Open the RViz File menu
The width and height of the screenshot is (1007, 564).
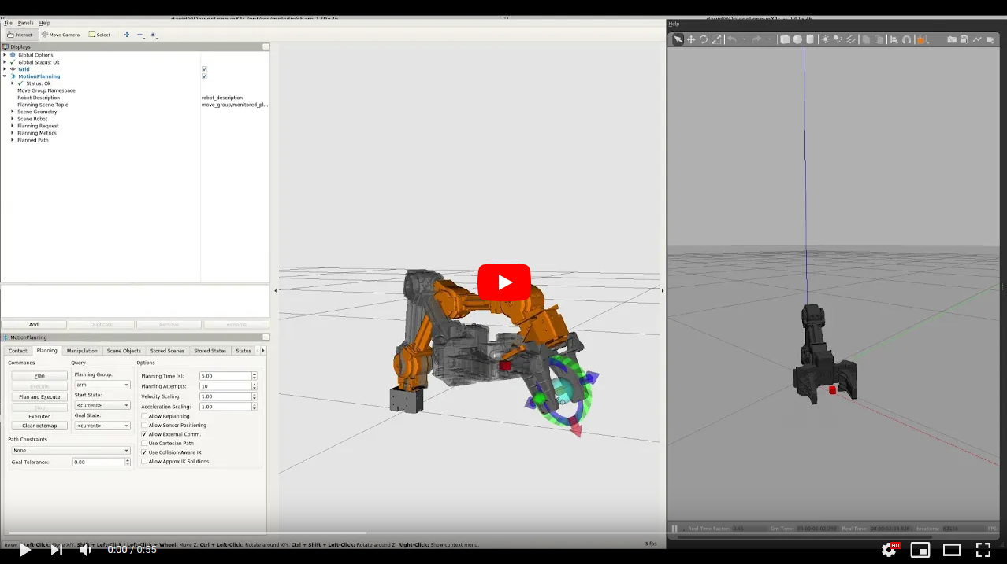pos(8,23)
